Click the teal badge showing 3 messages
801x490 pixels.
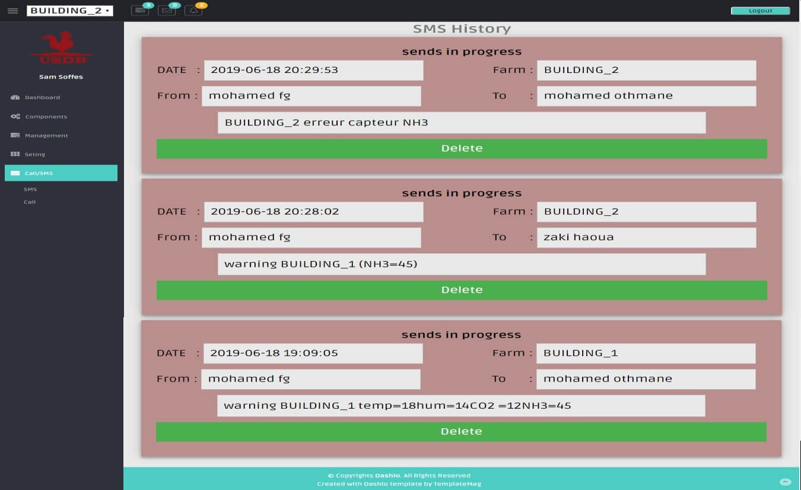click(147, 5)
